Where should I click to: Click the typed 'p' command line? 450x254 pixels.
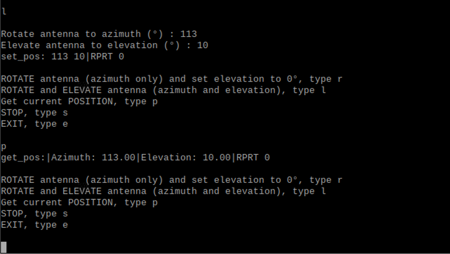[4, 147]
